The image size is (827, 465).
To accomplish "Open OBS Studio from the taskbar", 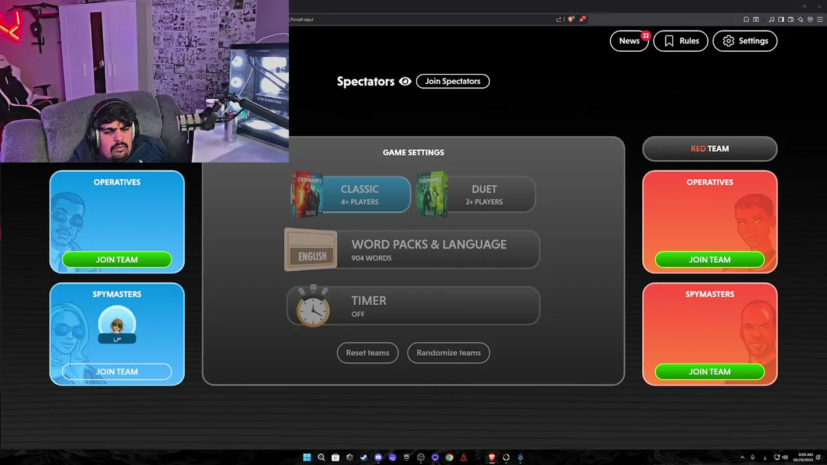I will (421, 457).
